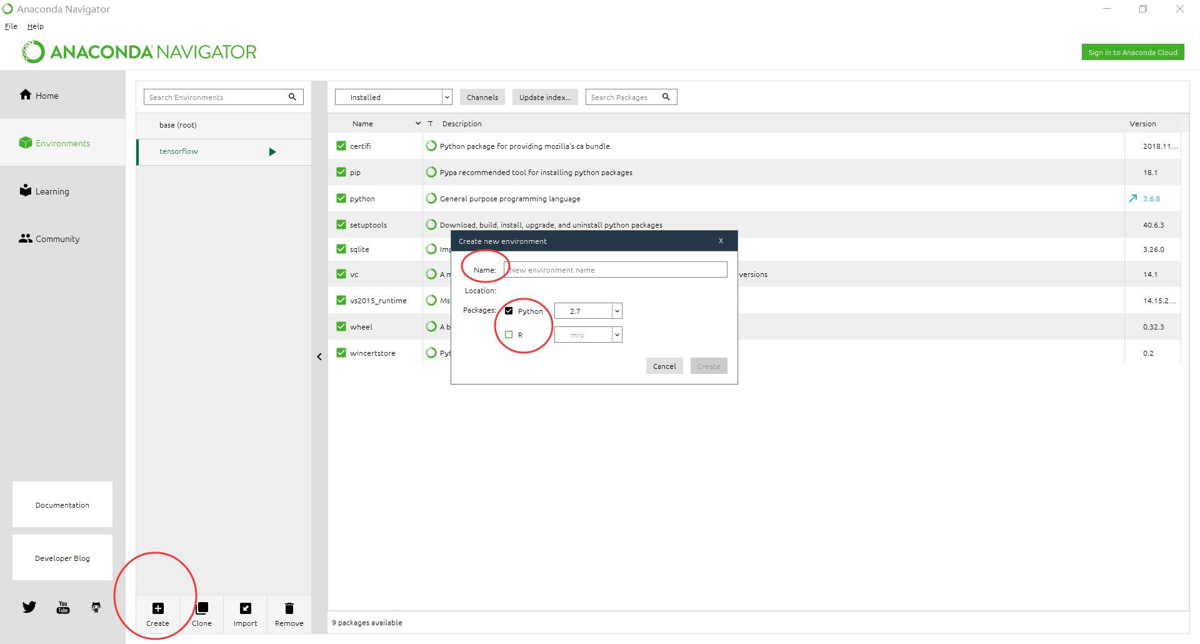Collapse the environments panel with the arrow
This screenshot has height=644, width=1200.
pyautogui.click(x=319, y=357)
